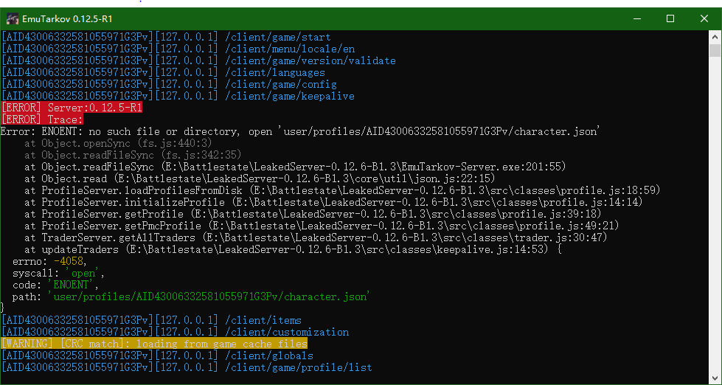Click the red [ERROR] Server:0.12.5-R1 line
This screenshot has height=385, width=722.
(72, 108)
